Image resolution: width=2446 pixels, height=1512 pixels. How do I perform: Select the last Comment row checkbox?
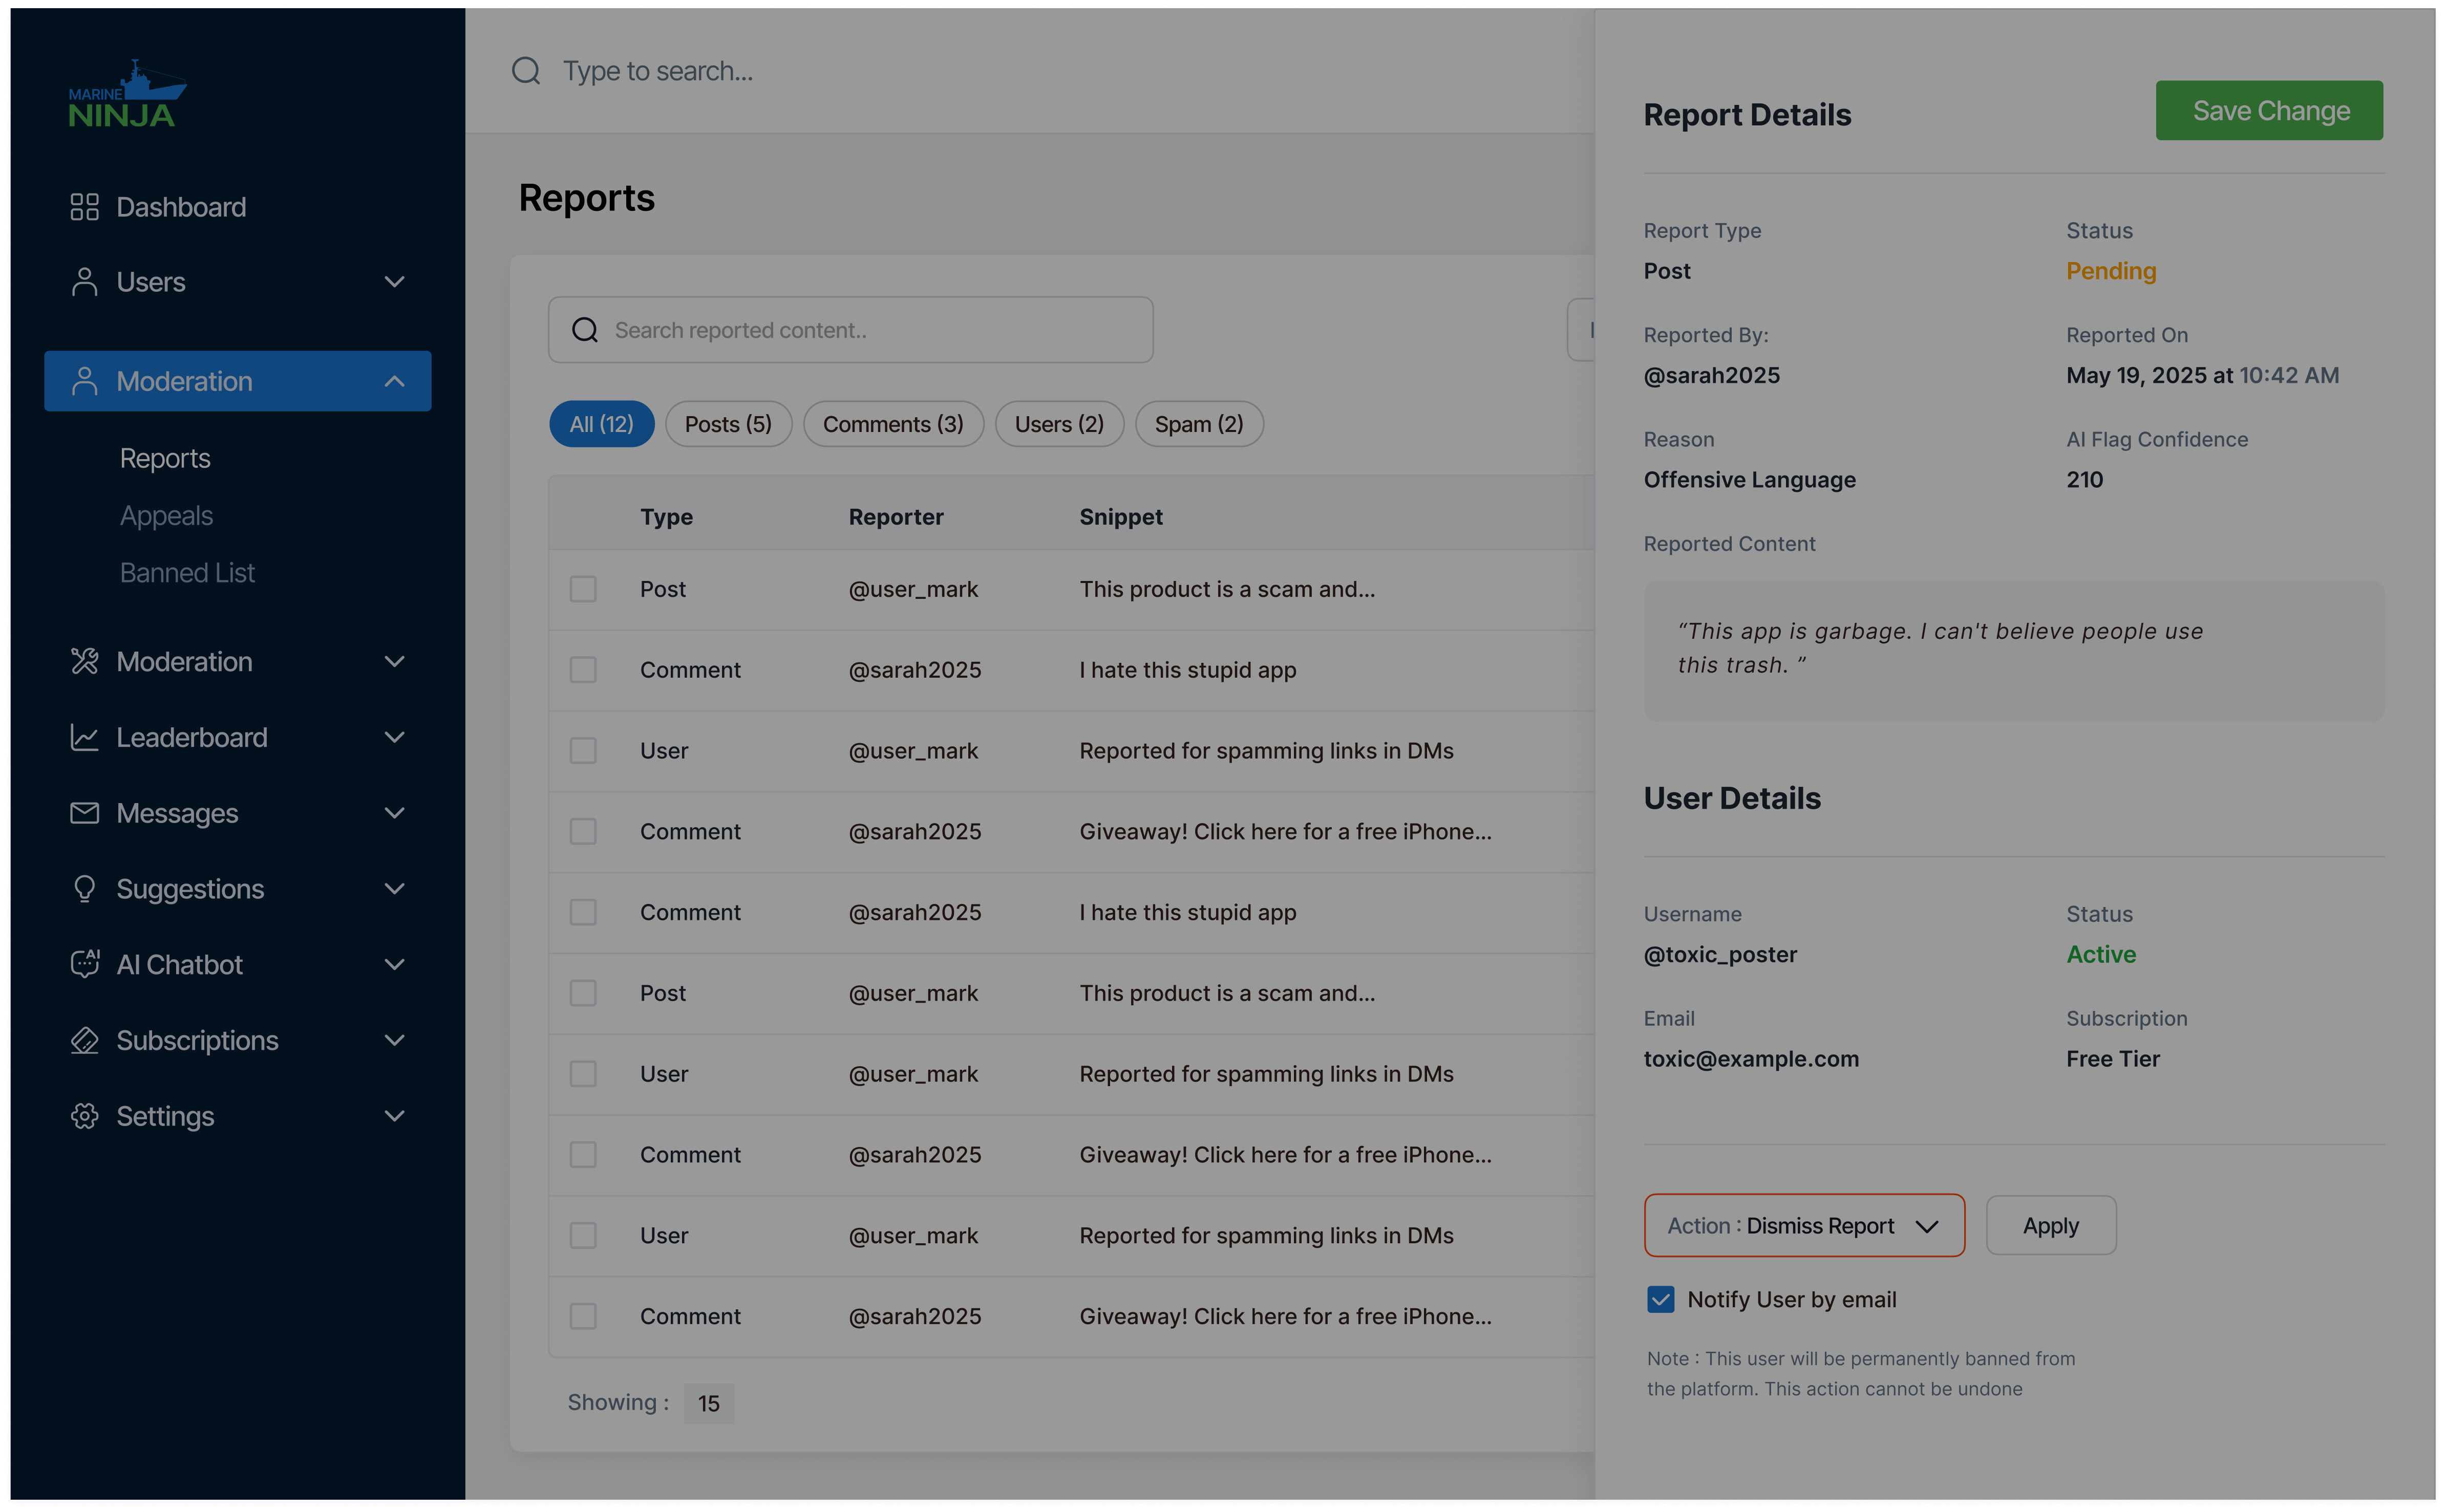(x=582, y=1316)
